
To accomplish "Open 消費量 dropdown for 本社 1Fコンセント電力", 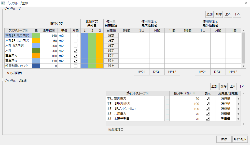I will click(238, 109).
